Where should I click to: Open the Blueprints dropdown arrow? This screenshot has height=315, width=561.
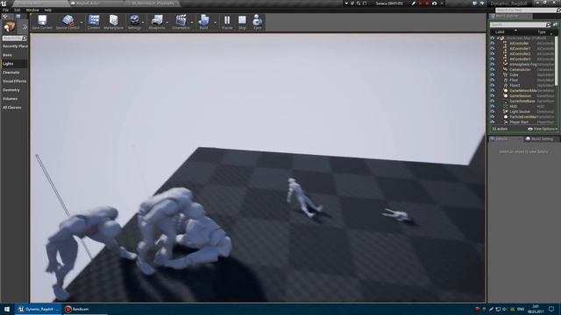(167, 23)
